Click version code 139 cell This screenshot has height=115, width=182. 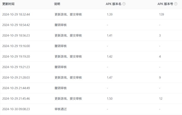pyautogui.click(x=162, y=15)
